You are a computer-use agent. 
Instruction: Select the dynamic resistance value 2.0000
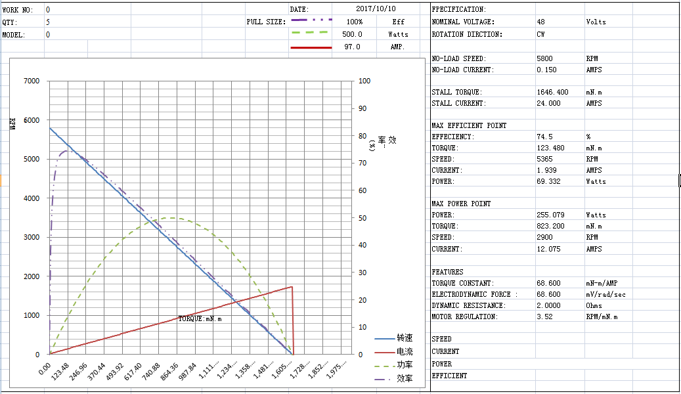tap(548, 305)
